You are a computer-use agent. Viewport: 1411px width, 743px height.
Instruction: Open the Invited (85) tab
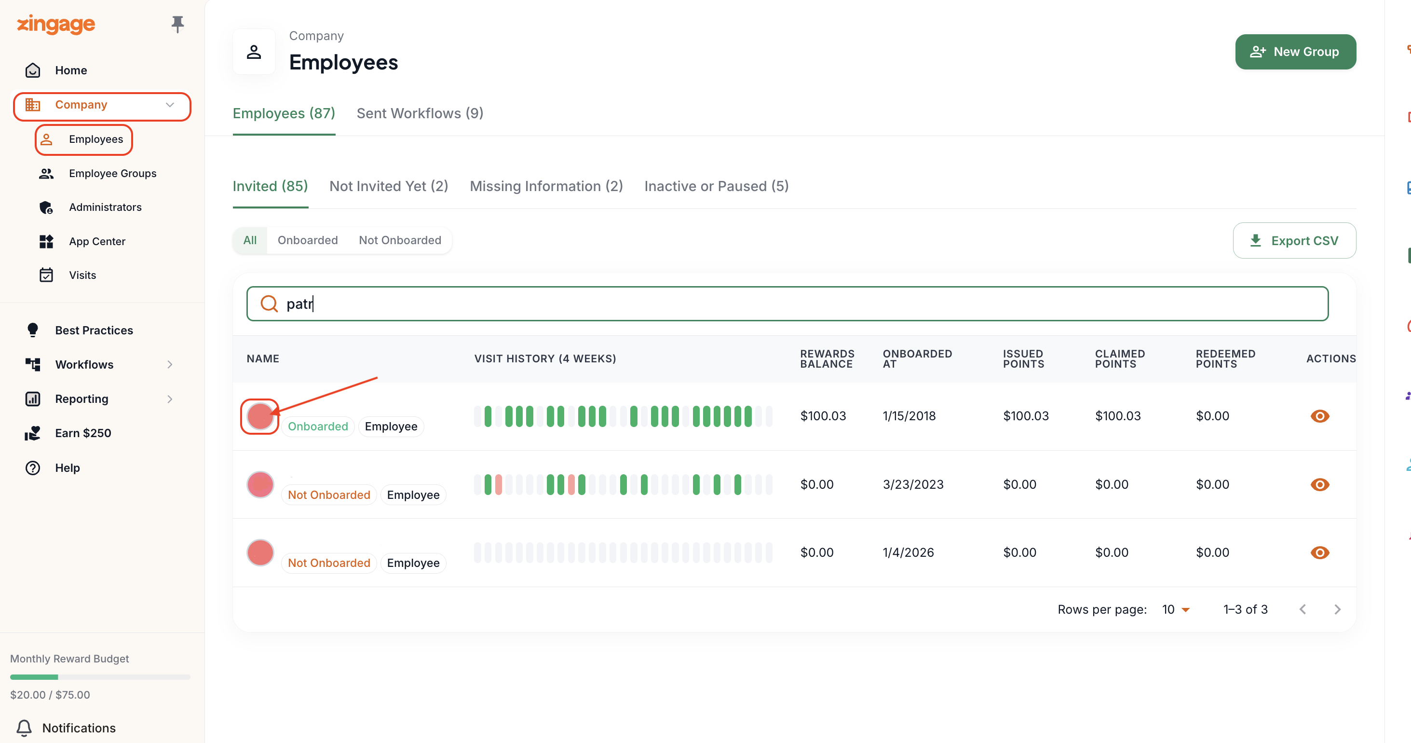pyautogui.click(x=270, y=186)
